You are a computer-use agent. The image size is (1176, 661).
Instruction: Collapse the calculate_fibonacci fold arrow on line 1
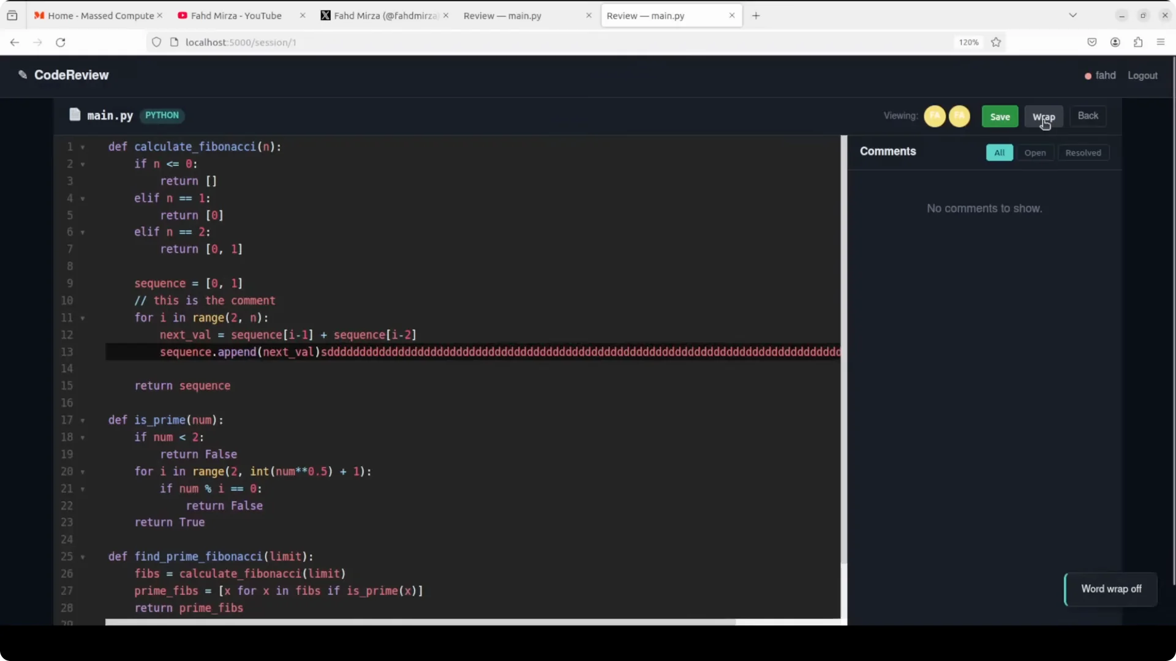coord(83,148)
